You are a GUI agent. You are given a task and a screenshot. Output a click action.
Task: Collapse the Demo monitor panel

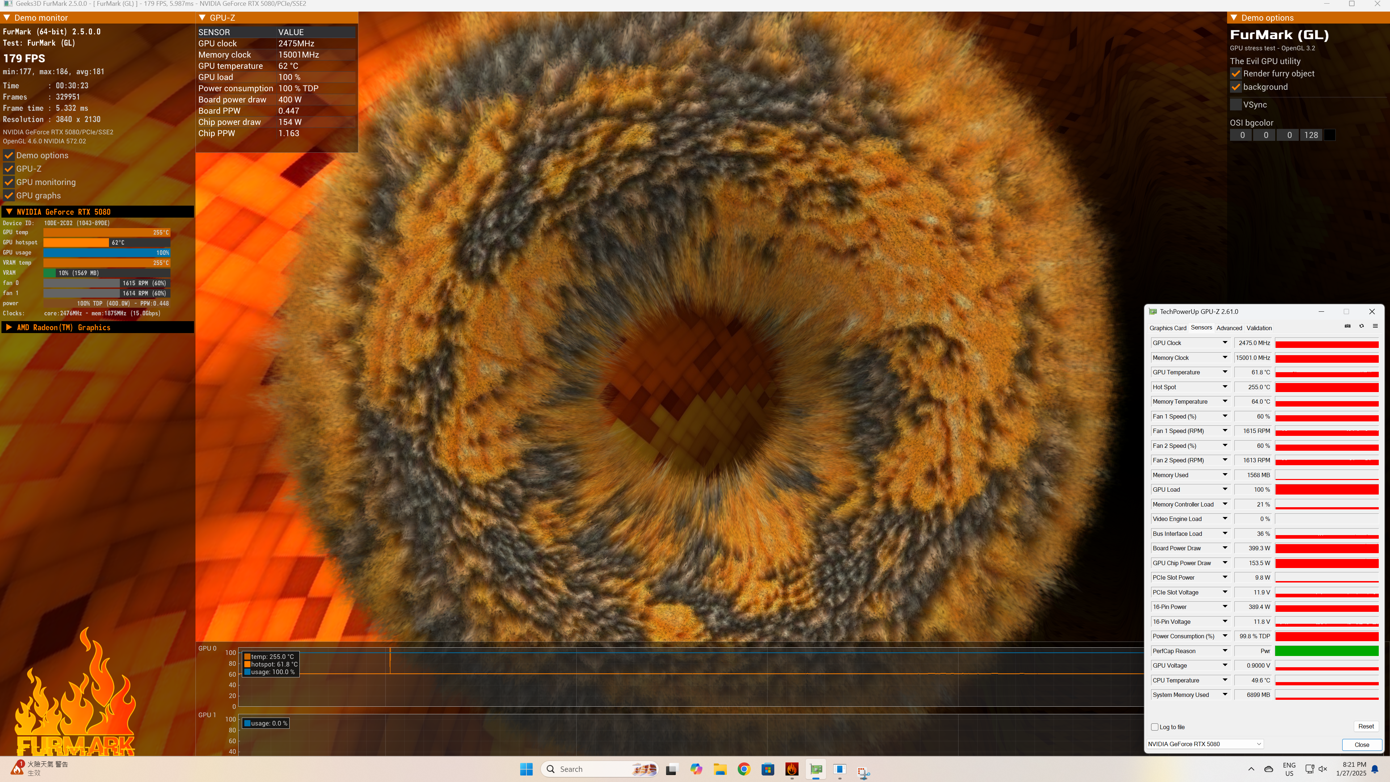click(7, 18)
